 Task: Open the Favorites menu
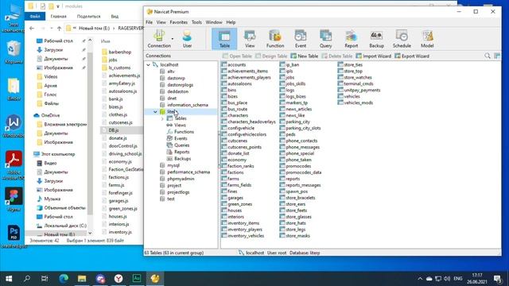178,22
